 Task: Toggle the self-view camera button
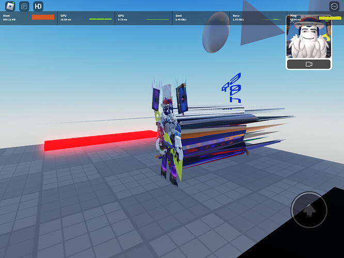[x=309, y=64]
